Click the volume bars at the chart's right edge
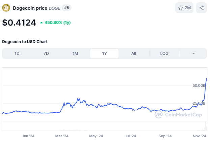The height and width of the screenshot is (144, 210). click(x=205, y=127)
